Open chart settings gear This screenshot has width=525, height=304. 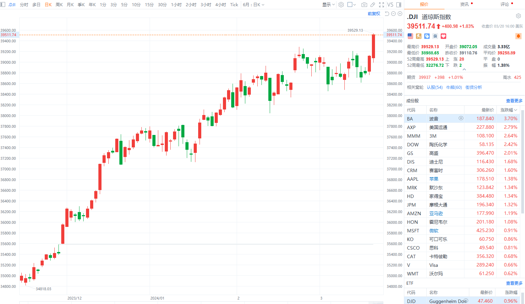click(x=341, y=5)
